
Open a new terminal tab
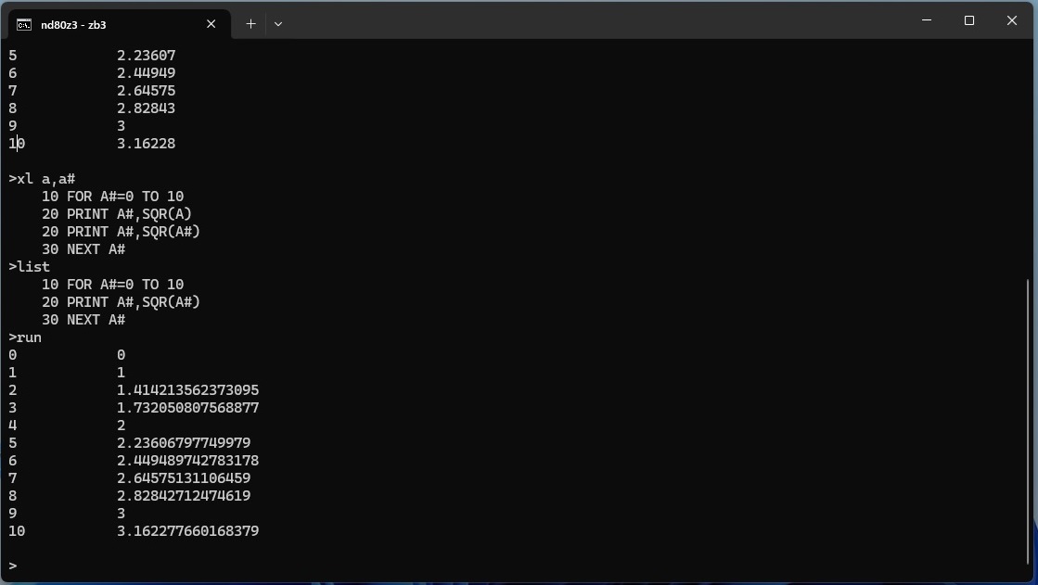pyautogui.click(x=250, y=24)
